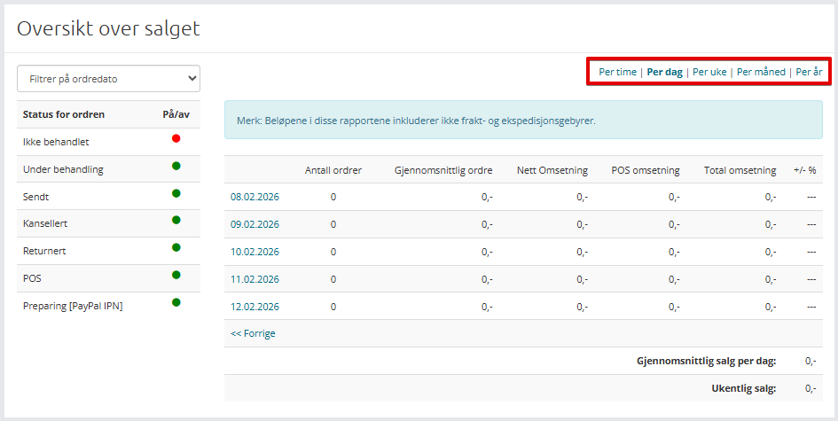This screenshot has height=421, width=838.
Task: Toggle the Returnert status dot
Action: click(176, 247)
